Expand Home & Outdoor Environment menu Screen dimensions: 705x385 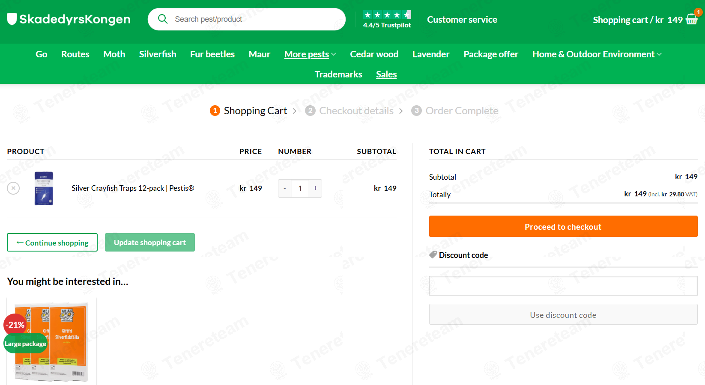[x=597, y=54]
